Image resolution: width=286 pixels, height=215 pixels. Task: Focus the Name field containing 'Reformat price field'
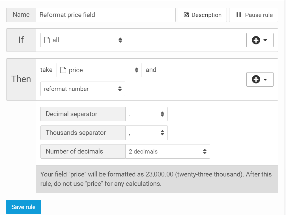click(106, 15)
